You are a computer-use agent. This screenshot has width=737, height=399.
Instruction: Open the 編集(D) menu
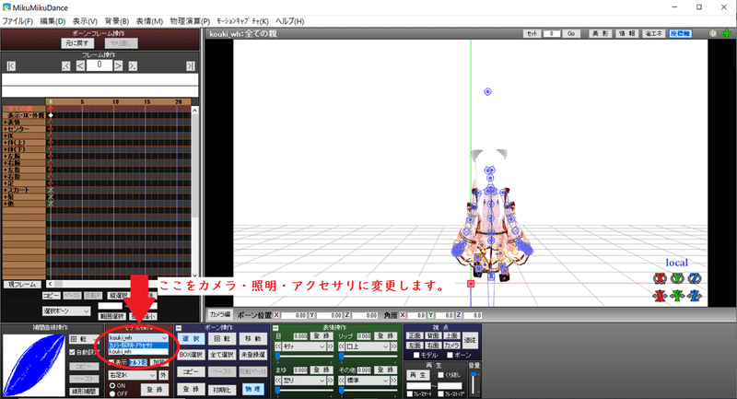tap(53, 21)
